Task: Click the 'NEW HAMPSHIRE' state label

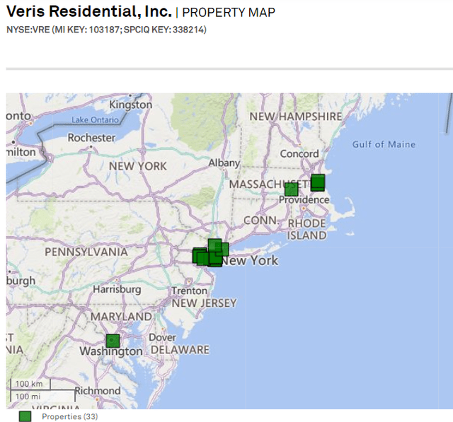Action: point(296,117)
